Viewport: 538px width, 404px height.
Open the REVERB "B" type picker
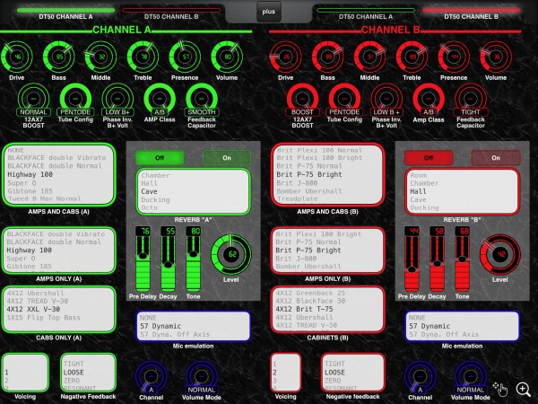click(462, 191)
